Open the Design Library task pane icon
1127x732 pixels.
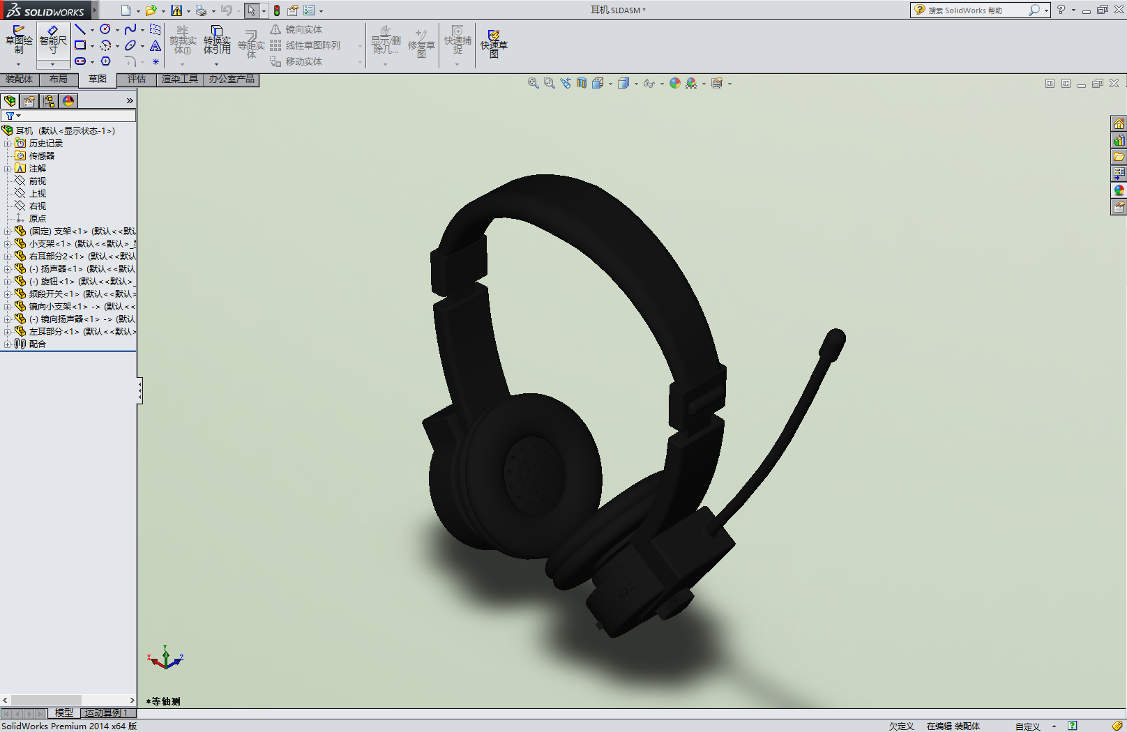[1119, 140]
